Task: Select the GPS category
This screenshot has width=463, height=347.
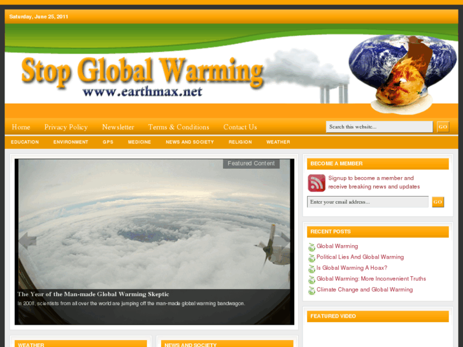Action: click(x=108, y=142)
